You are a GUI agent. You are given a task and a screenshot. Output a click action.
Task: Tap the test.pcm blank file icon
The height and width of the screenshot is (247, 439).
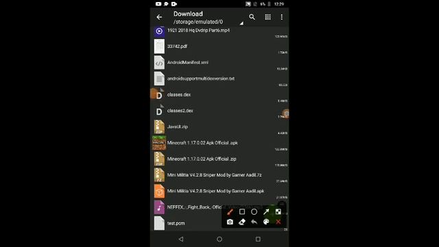click(x=159, y=224)
